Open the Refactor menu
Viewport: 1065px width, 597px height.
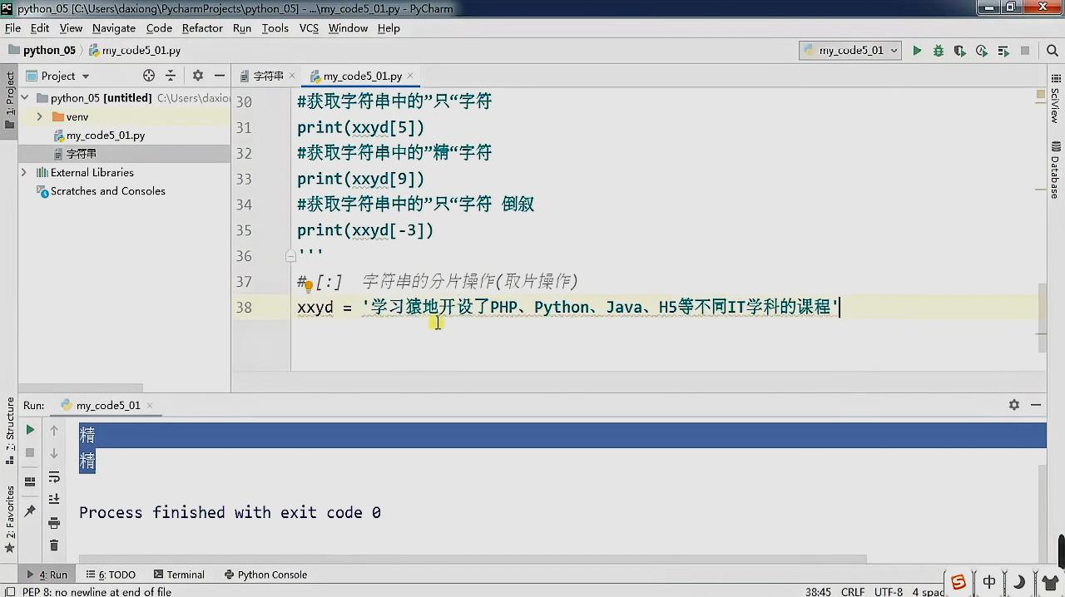[202, 27]
